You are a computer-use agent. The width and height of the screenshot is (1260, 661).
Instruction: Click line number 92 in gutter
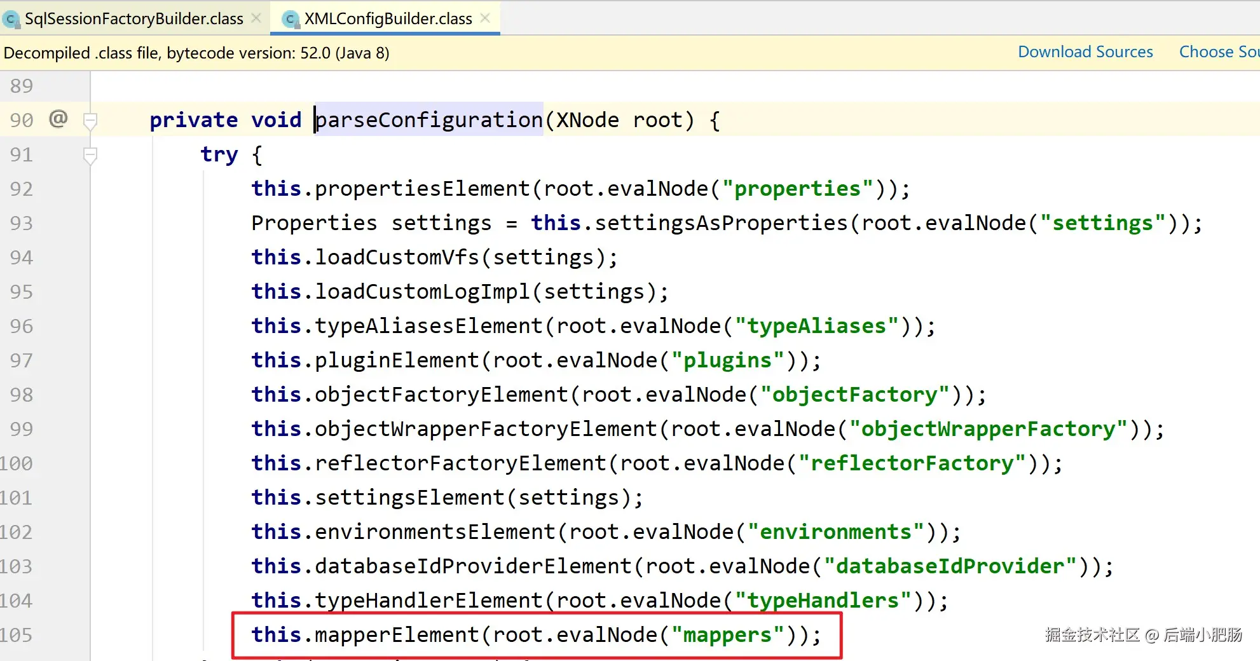[x=22, y=189]
